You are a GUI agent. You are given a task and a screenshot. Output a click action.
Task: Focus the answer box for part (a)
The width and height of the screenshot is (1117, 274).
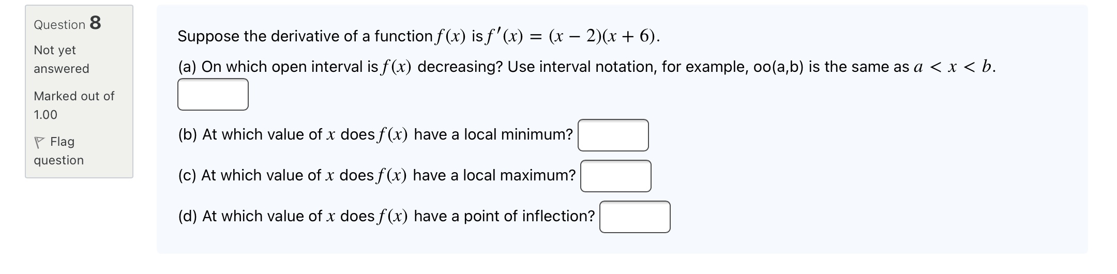[213, 95]
